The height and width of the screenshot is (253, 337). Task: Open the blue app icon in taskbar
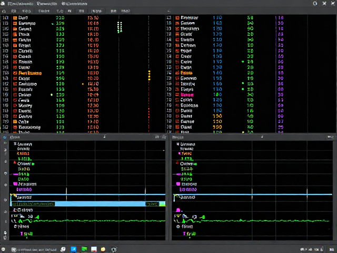point(74,249)
